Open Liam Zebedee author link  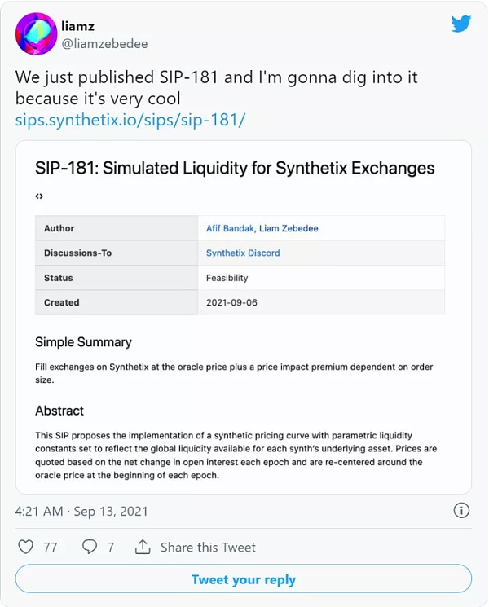(x=288, y=228)
